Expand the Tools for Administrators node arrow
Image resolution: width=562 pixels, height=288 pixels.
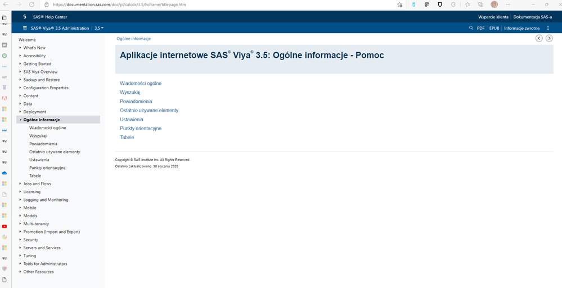20,264
